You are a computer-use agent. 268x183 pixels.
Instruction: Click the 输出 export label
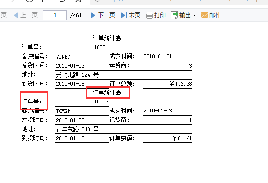coord(185,15)
